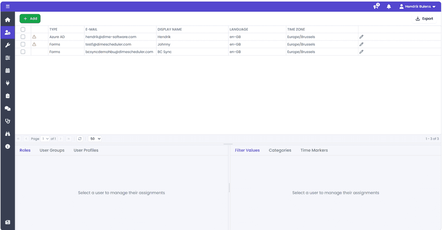Select the Azure AD type cell
Screen dimensions: 442x230
(66, 37)
